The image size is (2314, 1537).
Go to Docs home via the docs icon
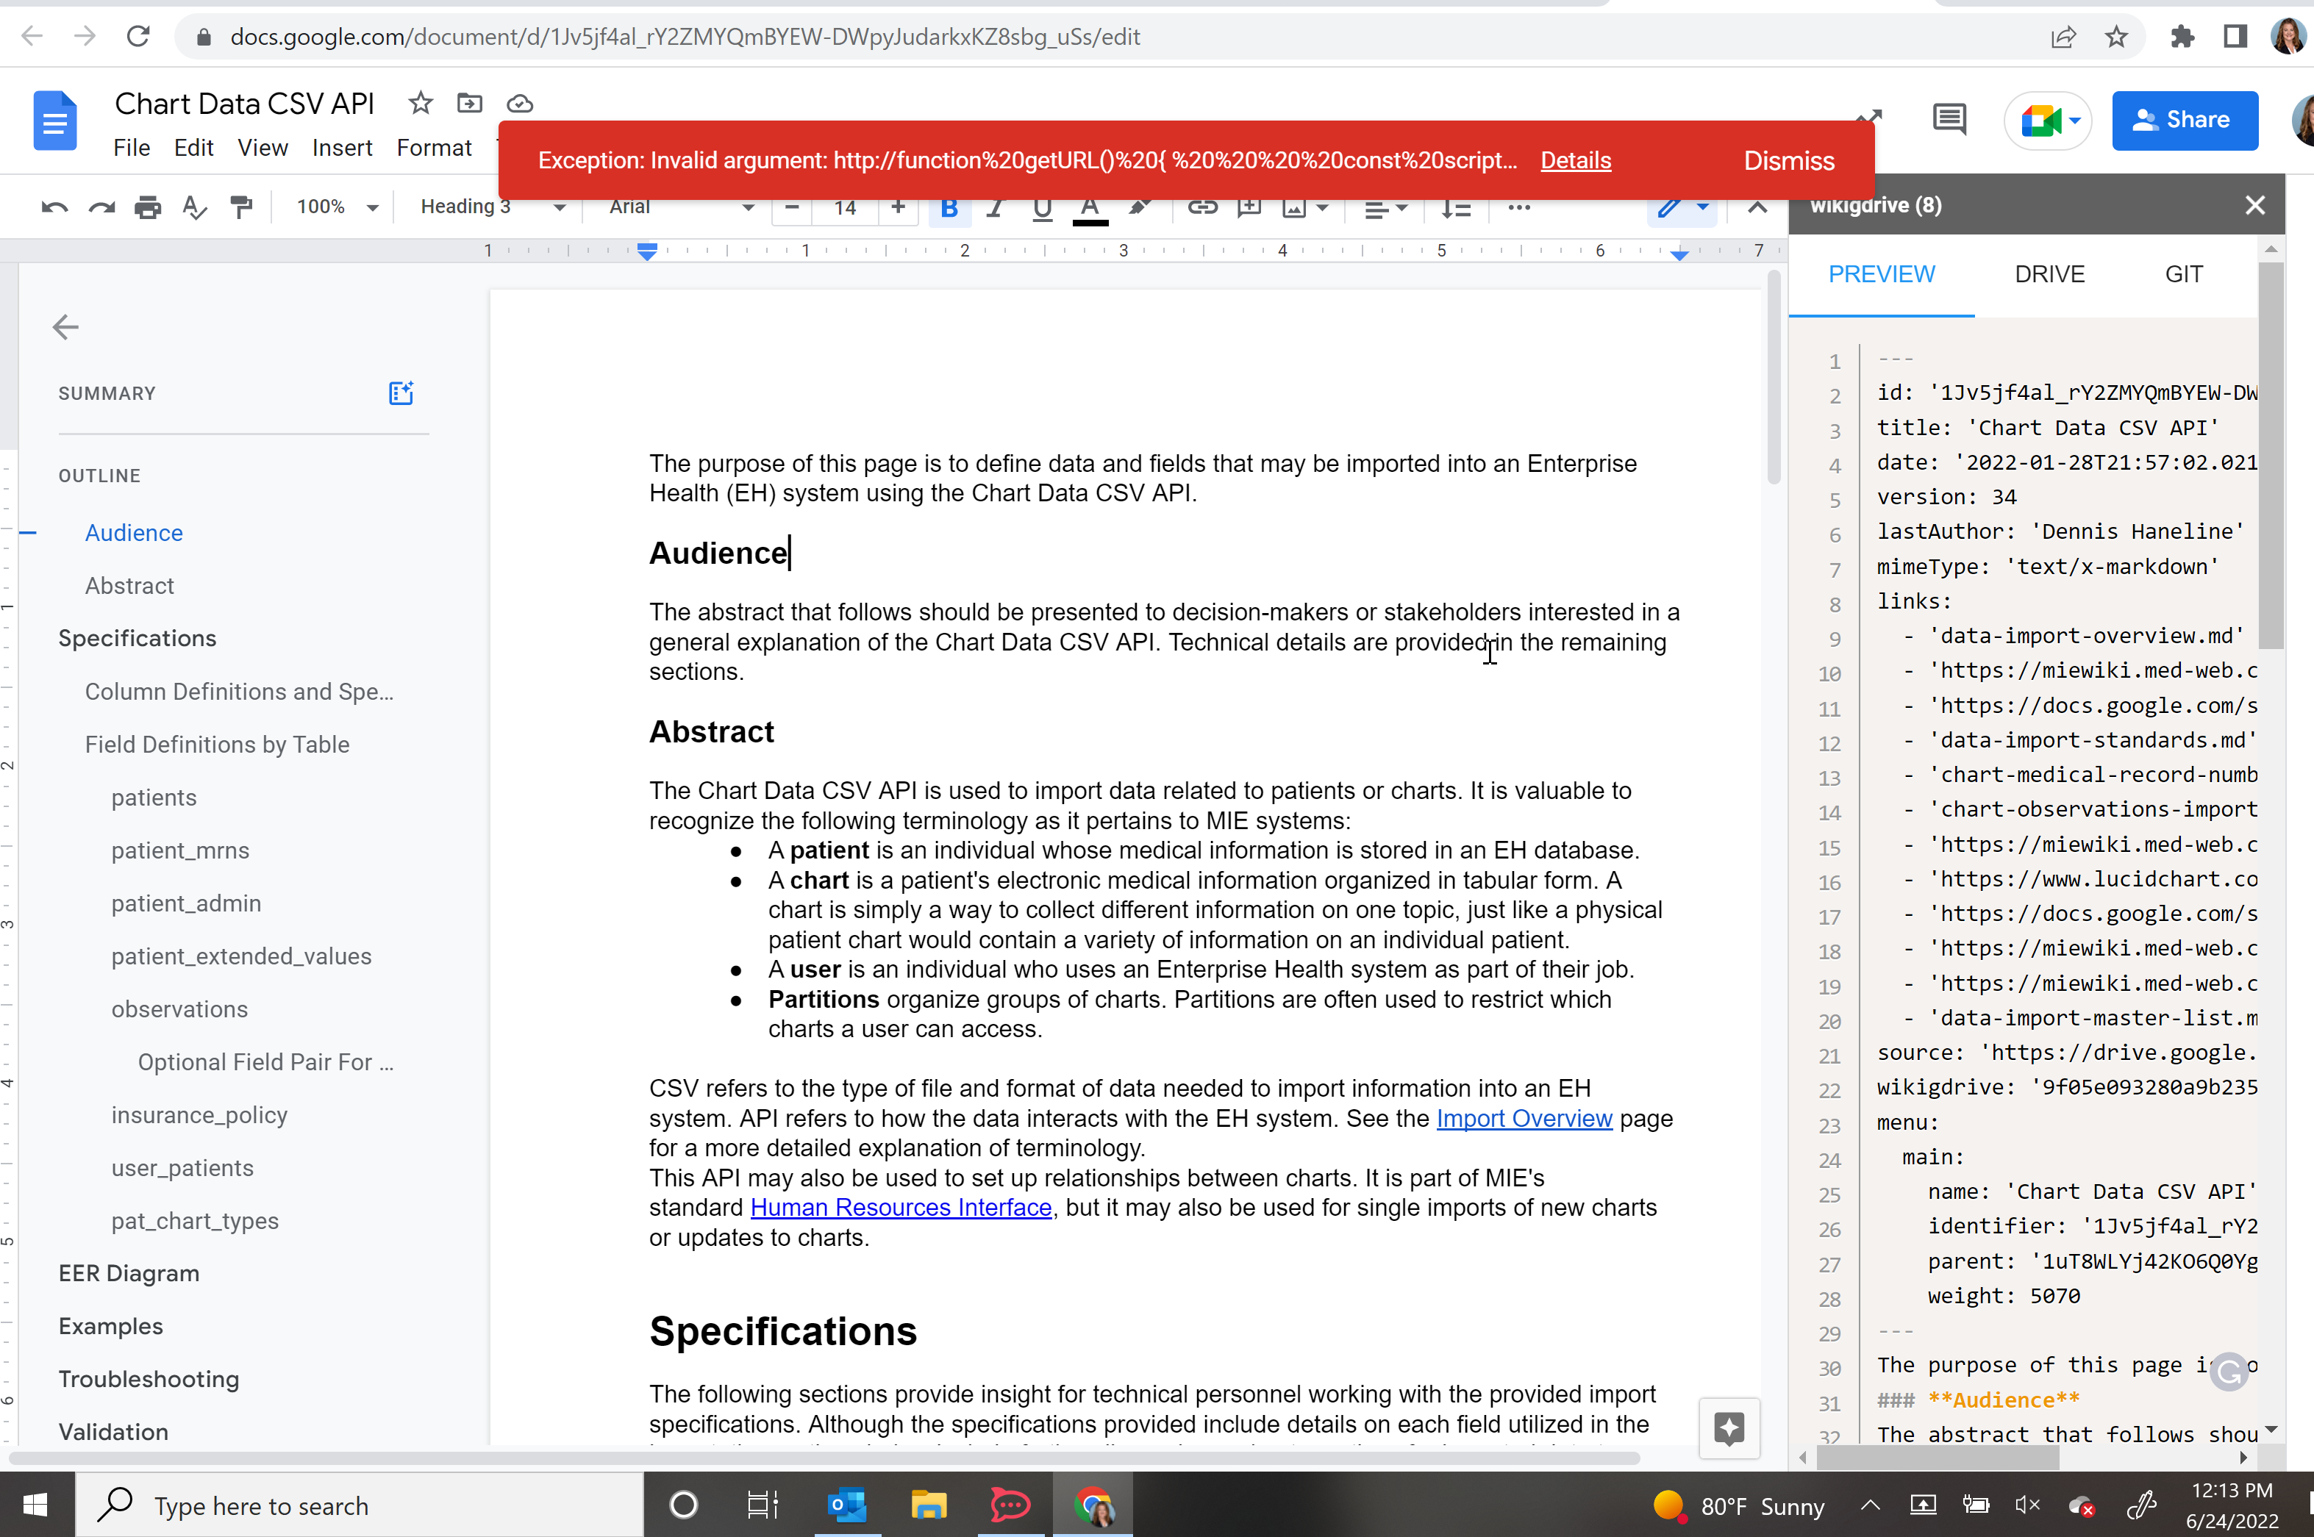click(55, 121)
